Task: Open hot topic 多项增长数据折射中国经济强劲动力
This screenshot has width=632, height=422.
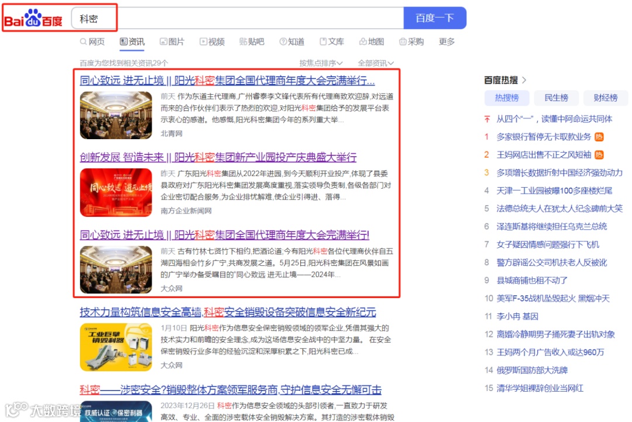Action: click(559, 173)
